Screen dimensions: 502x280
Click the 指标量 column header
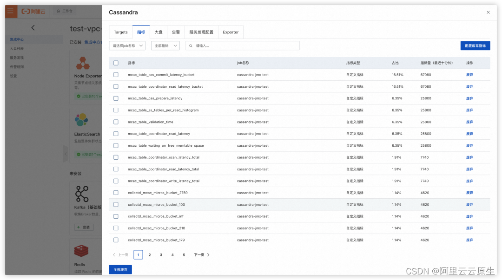point(436,63)
